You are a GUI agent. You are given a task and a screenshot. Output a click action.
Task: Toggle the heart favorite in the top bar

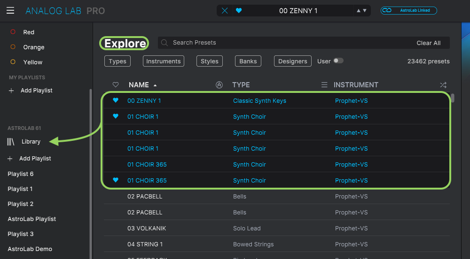pyautogui.click(x=239, y=10)
